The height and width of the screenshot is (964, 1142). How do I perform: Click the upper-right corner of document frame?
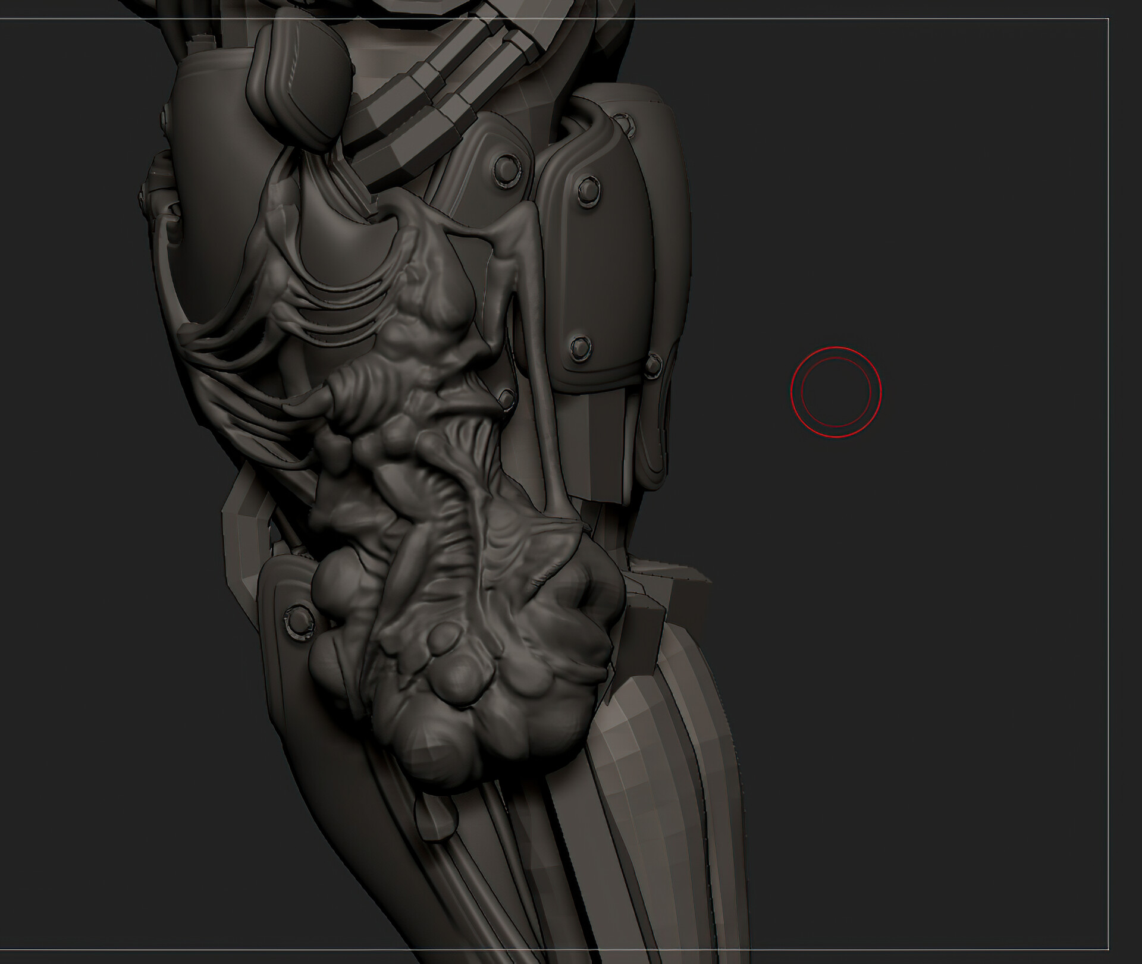tap(1108, 19)
